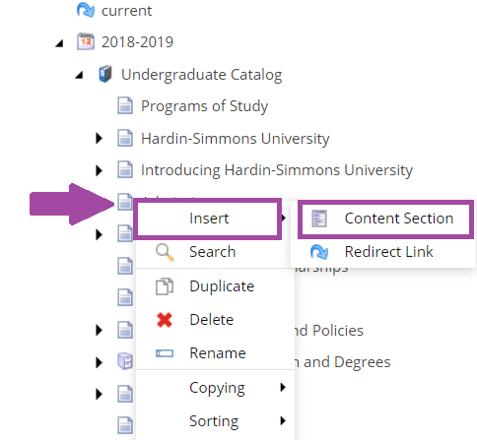Viewport: 477px width, 440px height.
Task: Open the Programs of Study item
Action: click(x=204, y=106)
